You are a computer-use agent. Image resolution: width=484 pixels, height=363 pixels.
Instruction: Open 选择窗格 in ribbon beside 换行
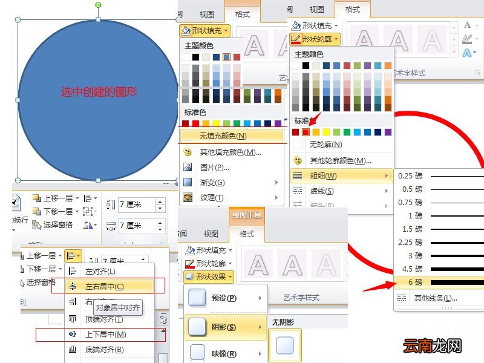tap(53, 225)
